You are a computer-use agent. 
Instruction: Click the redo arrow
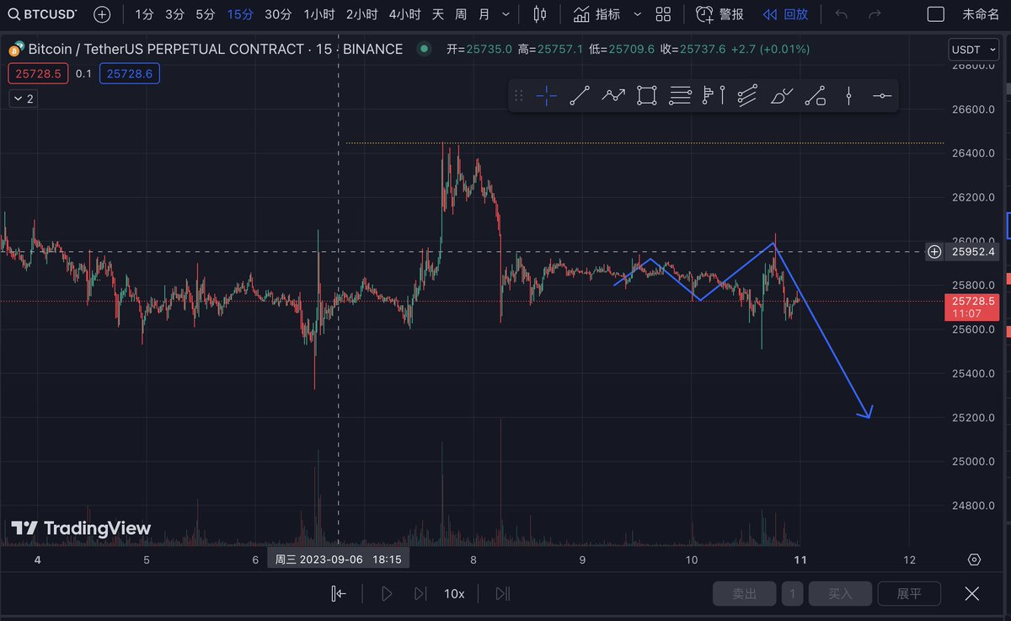pos(875,14)
